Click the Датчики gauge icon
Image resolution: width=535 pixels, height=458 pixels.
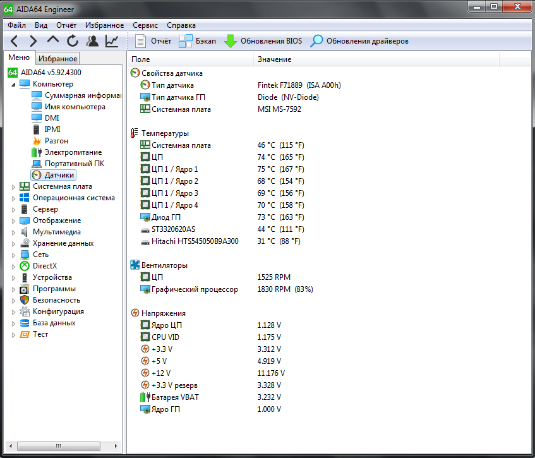coord(37,175)
